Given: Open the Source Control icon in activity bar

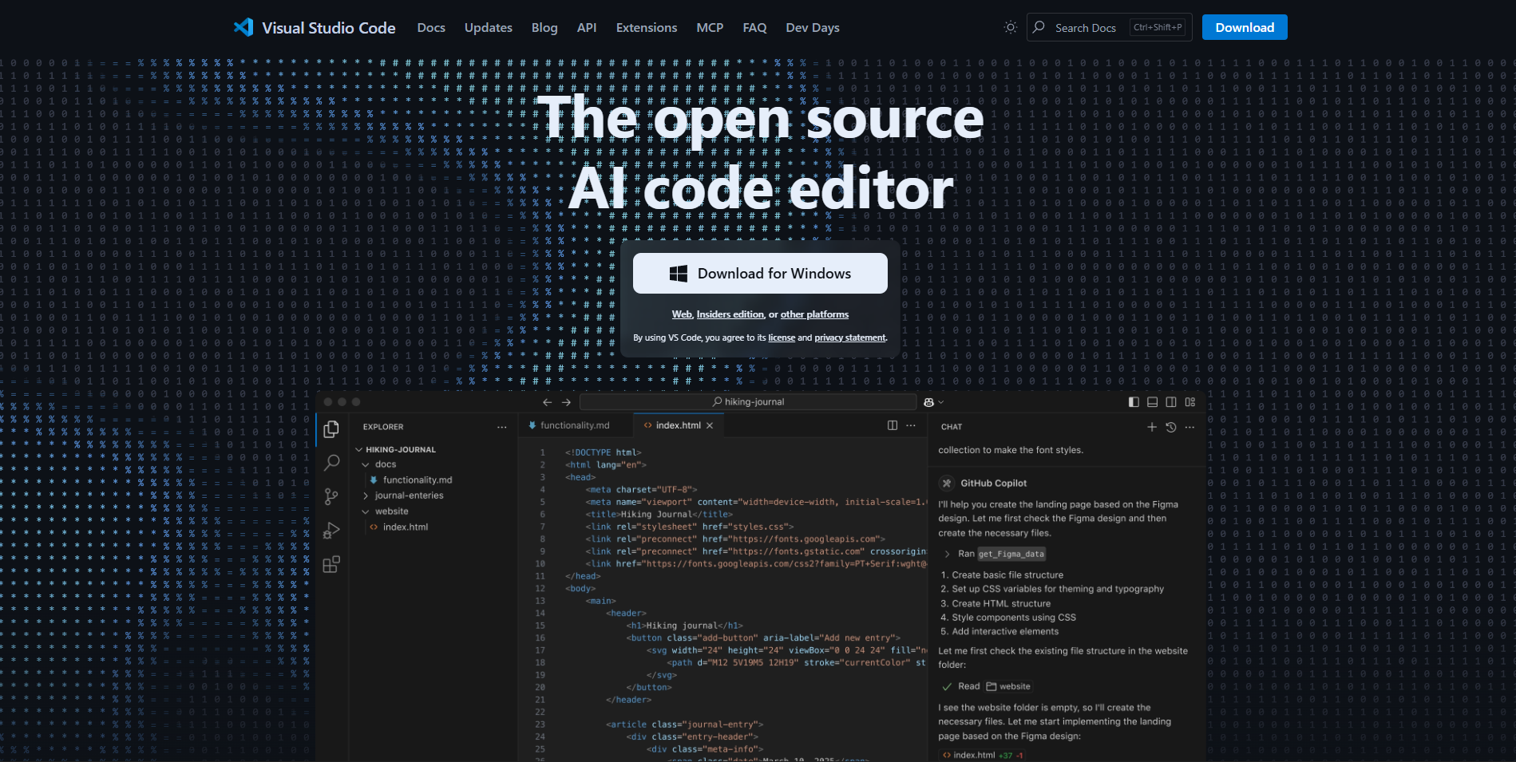Looking at the screenshot, I should pyautogui.click(x=331, y=497).
